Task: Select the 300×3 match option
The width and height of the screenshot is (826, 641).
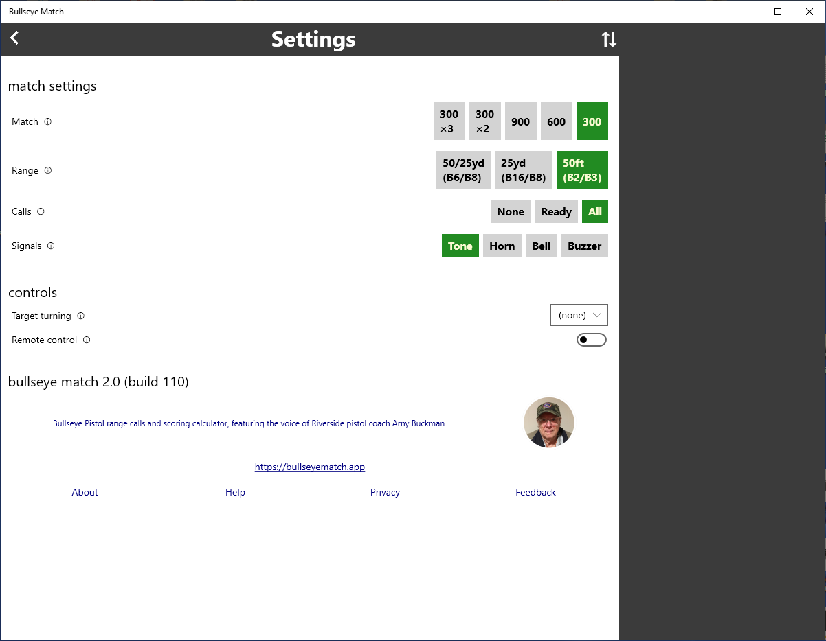Action: tap(449, 121)
